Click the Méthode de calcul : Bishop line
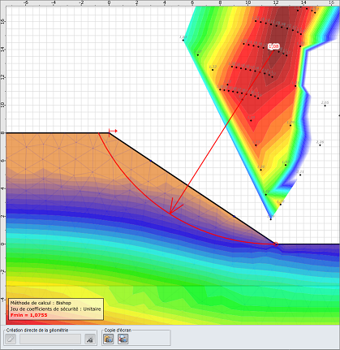 [41, 303]
